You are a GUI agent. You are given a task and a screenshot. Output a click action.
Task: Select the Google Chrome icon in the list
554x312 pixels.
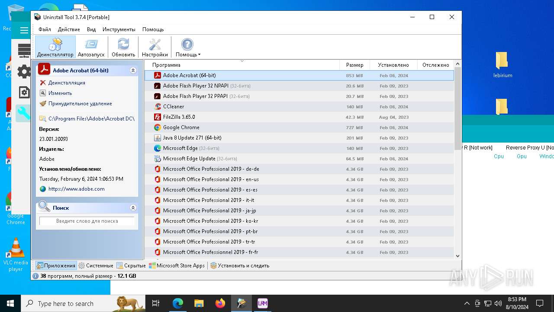click(x=158, y=127)
